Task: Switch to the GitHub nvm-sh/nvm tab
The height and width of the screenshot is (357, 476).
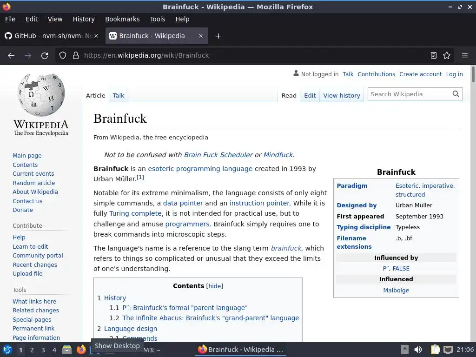Action: click(x=52, y=36)
